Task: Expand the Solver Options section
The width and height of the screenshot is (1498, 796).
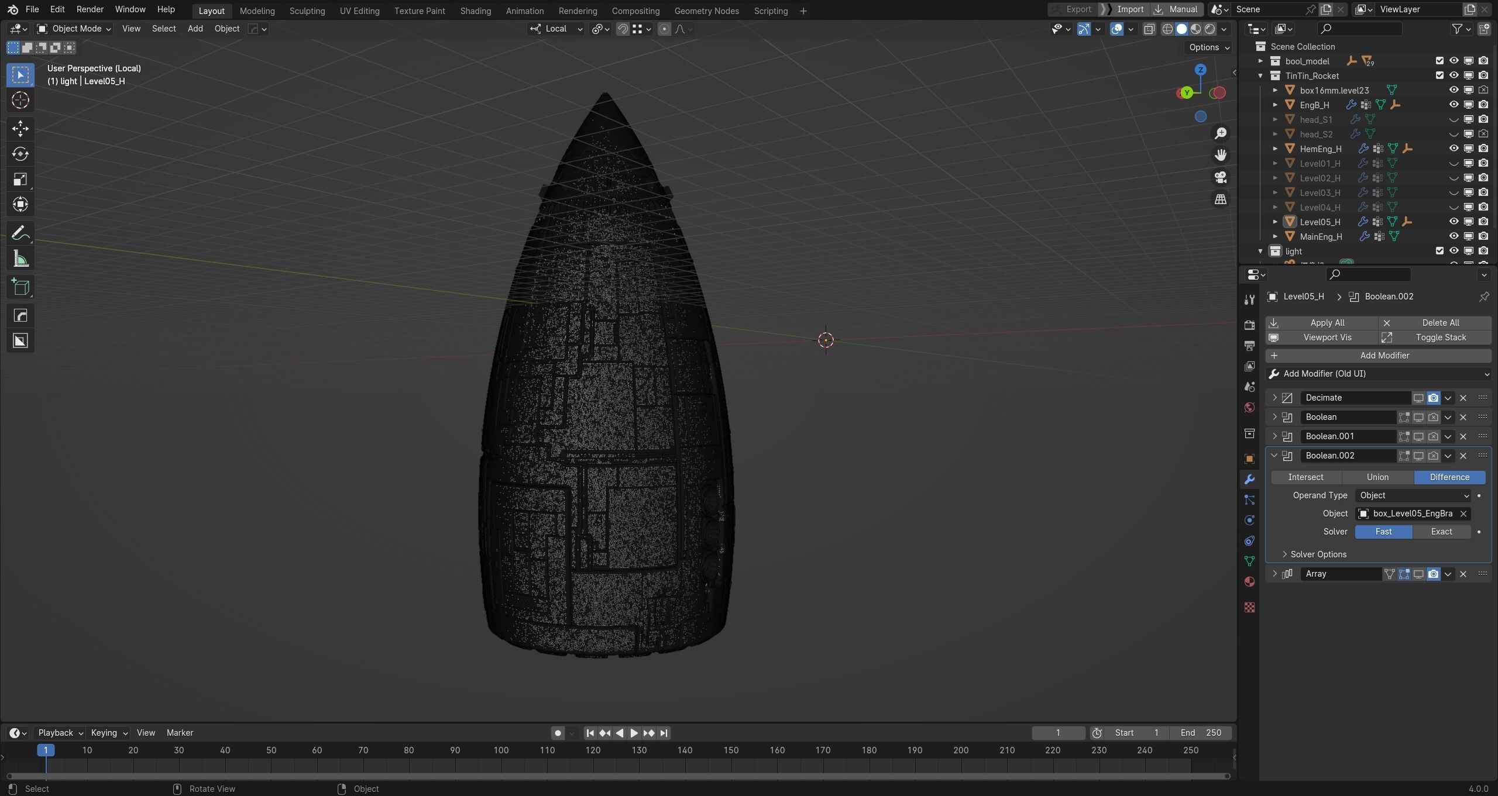Action: [1318, 554]
